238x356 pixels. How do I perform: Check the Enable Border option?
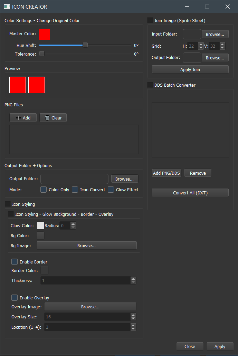point(15,262)
